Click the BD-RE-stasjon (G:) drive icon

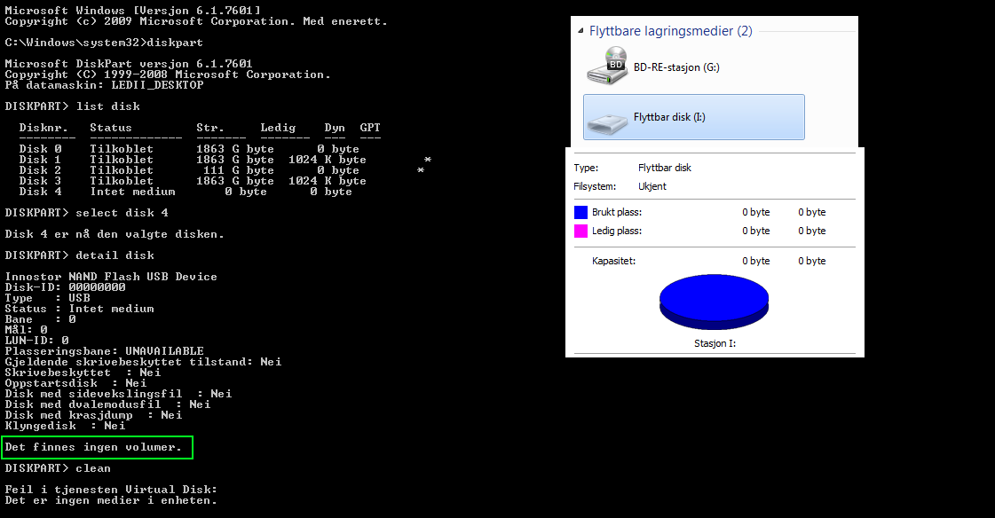click(606, 67)
